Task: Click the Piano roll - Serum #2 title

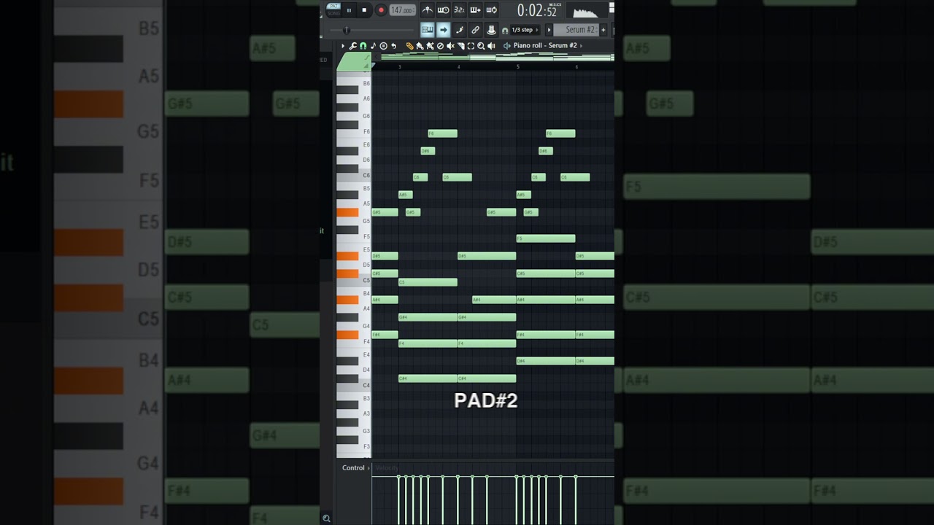Action: [x=545, y=46]
